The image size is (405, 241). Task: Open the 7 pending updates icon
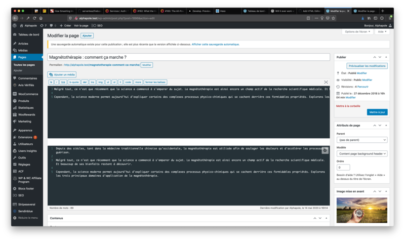click(x=43, y=26)
